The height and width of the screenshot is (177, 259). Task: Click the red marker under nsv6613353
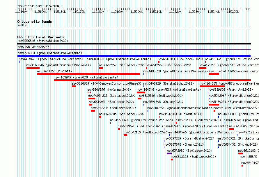point(172,160)
